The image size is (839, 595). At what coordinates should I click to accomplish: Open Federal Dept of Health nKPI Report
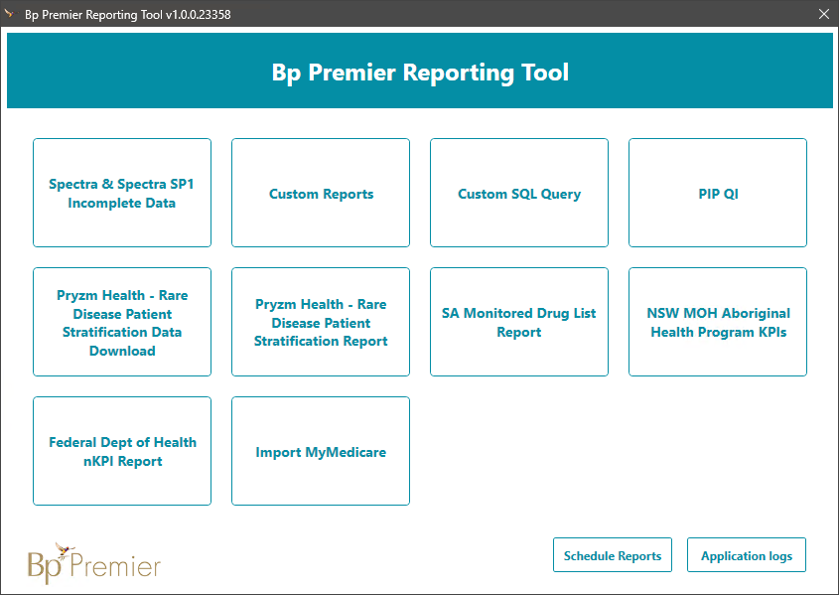click(122, 451)
